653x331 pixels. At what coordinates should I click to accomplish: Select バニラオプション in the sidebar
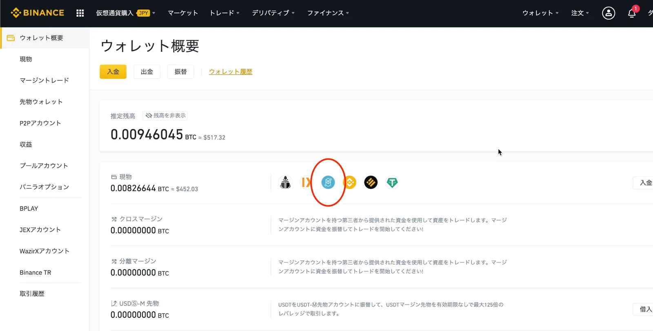tap(45, 187)
